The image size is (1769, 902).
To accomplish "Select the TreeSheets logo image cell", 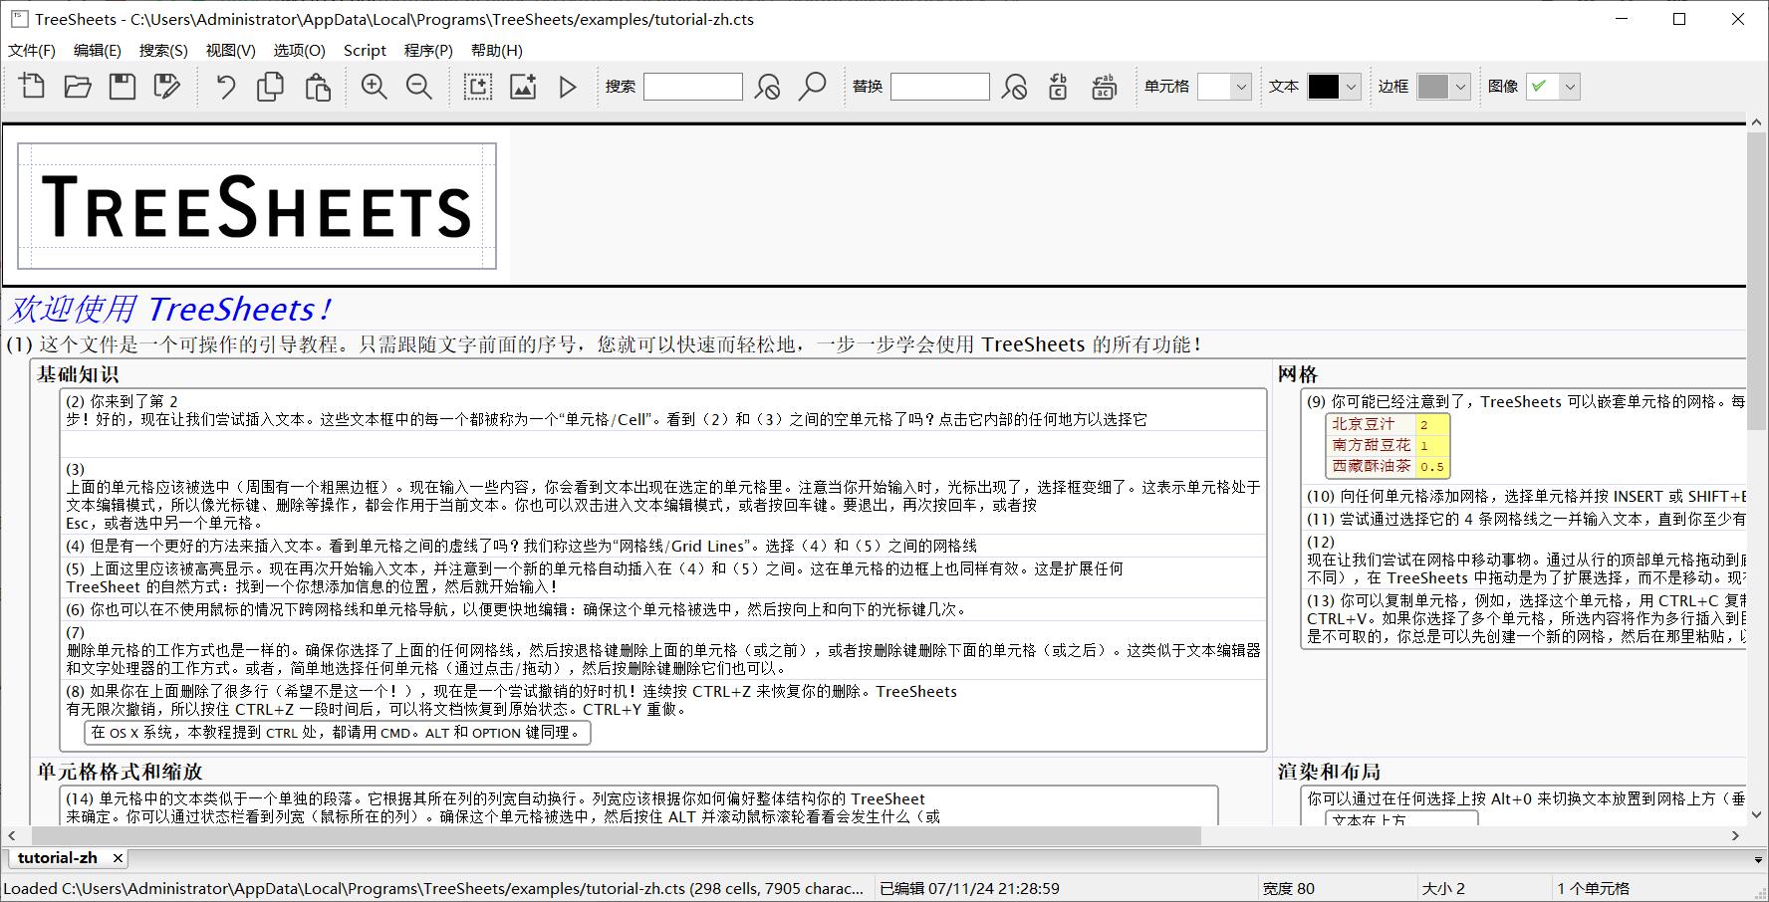I will click(257, 206).
